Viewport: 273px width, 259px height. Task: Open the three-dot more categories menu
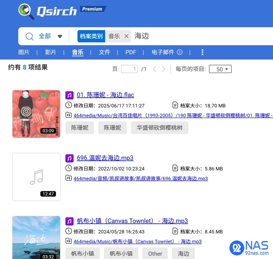click(202, 52)
